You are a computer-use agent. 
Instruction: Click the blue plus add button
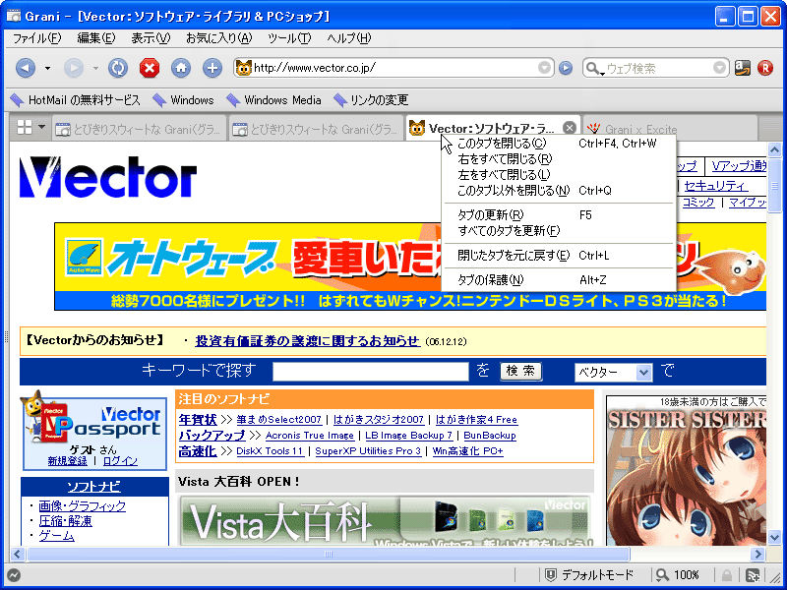pos(212,68)
